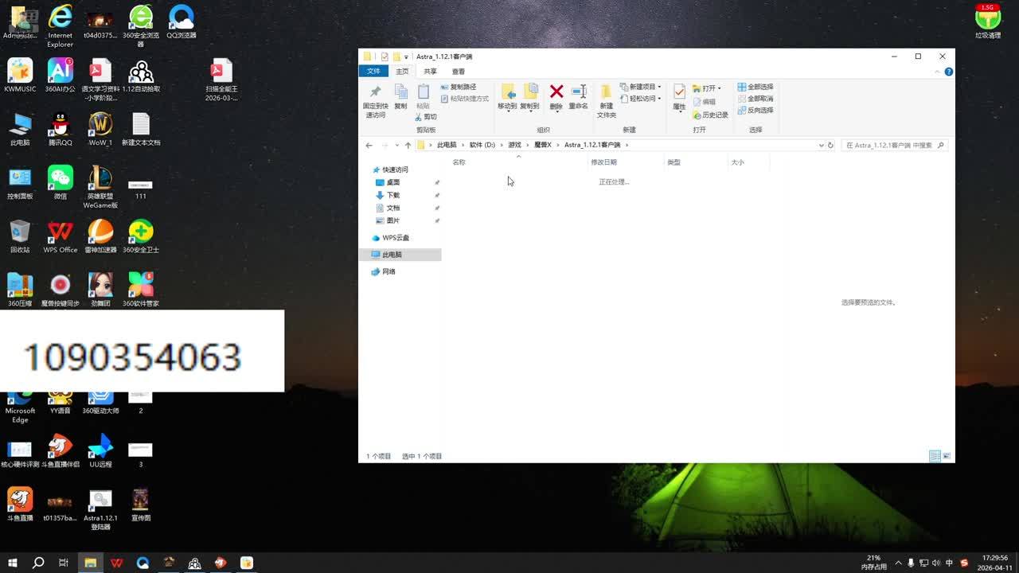Expand the address bar history dropdown
This screenshot has width=1019, height=573.
click(x=821, y=146)
